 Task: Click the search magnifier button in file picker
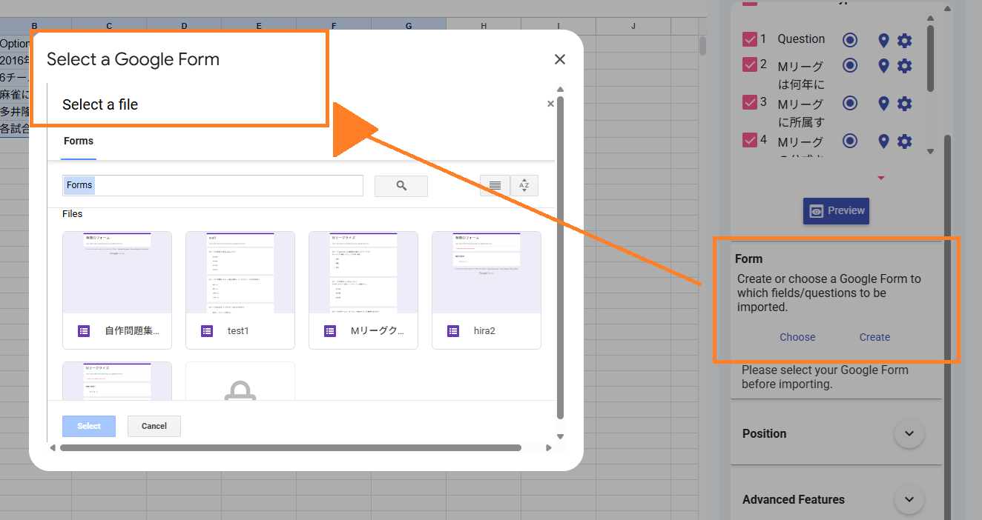pos(401,186)
